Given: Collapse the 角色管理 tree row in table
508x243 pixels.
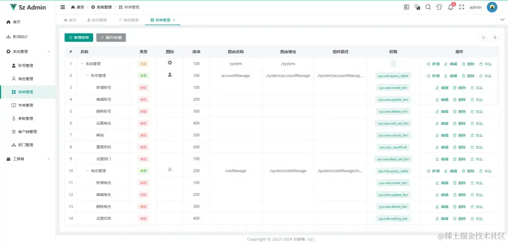Looking at the screenshot, I should (x=87, y=171).
